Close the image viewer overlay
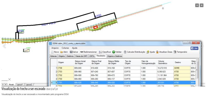Image resolution: width=206 pixels, height=96 pixels. (202, 5)
